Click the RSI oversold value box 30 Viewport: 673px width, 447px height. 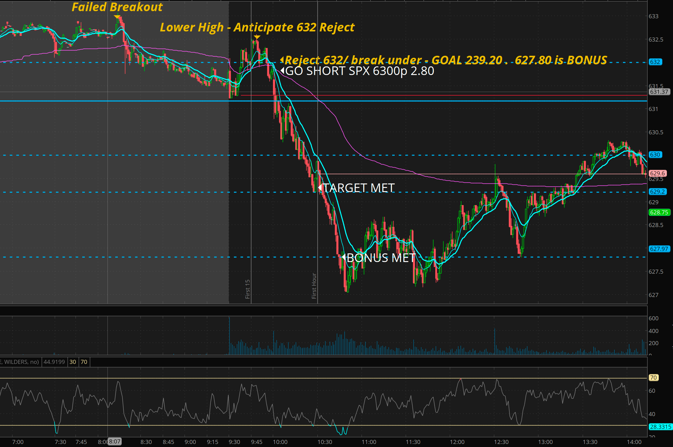coord(73,362)
